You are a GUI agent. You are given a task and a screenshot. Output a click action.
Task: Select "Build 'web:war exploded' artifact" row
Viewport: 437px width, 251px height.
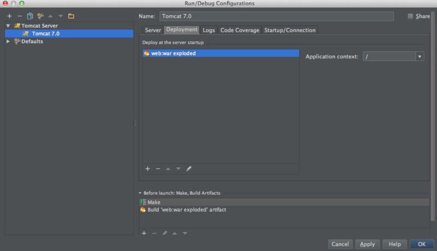[x=284, y=210]
